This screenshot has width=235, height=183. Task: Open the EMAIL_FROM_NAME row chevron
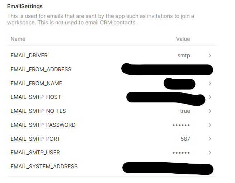point(210,83)
